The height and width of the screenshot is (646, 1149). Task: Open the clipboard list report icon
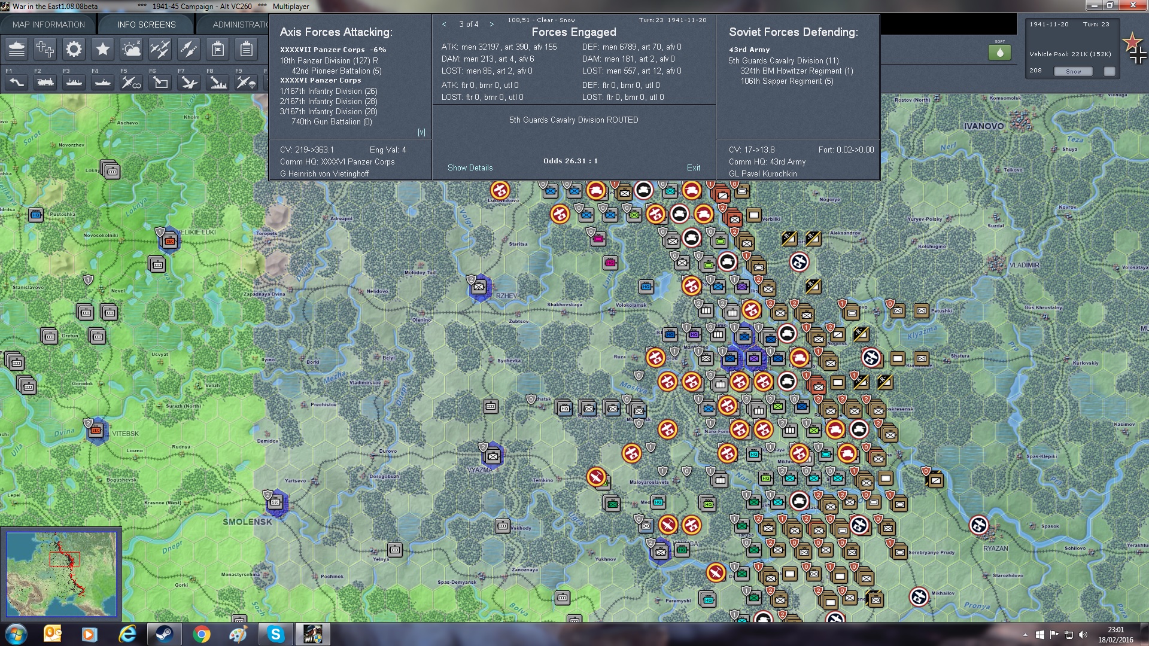[x=247, y=49]
